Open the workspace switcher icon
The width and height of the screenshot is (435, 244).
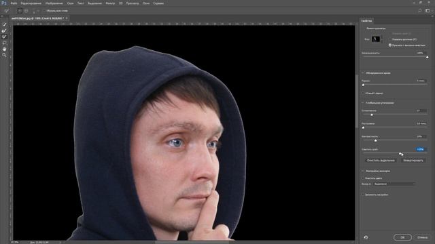428,11
